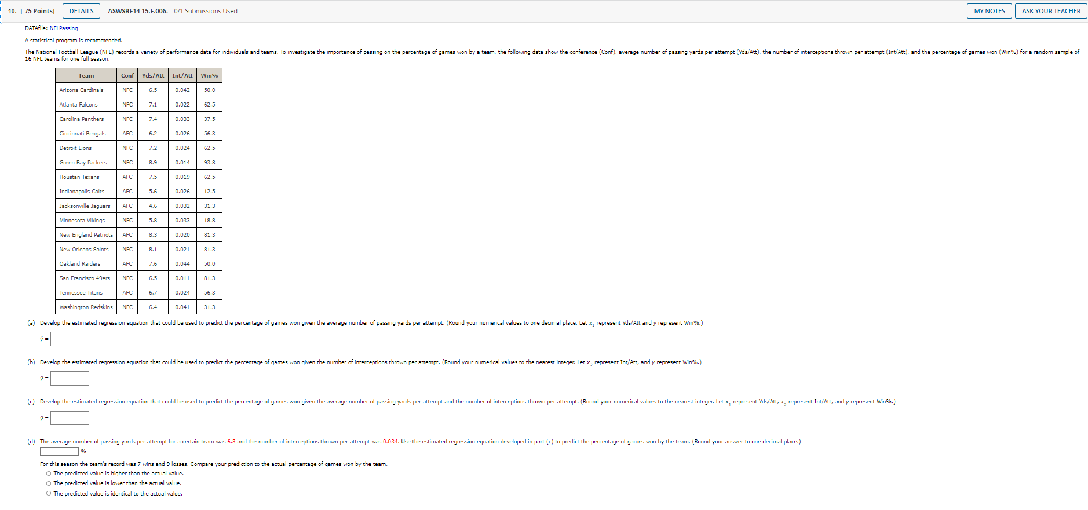
Task: Click the 'Jacksonville Jaguars' table cell
Action: pos(86,206)
